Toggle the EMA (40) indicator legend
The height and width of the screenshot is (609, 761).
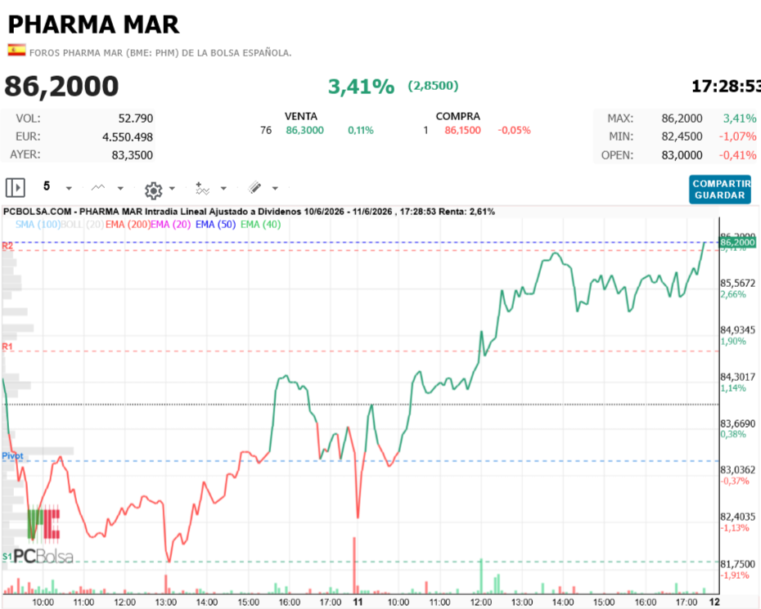261,225
